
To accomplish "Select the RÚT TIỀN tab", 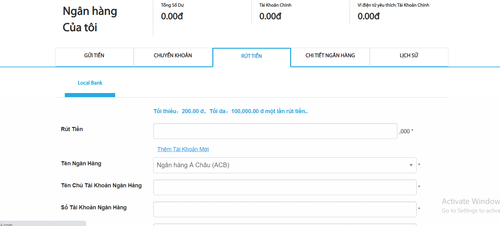I will [x=251, y=56].
